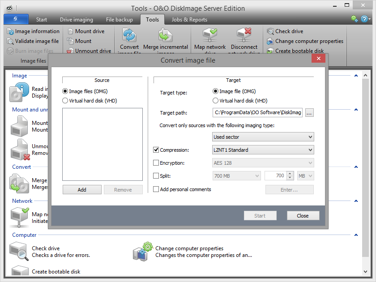Uncheck the Compression checkbox
Screen dimensions: 376x282
156,150
